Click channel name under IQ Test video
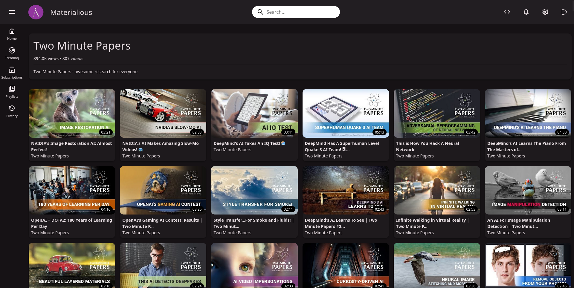The width and height of the screenshot is (574, 288). [232, 150]
